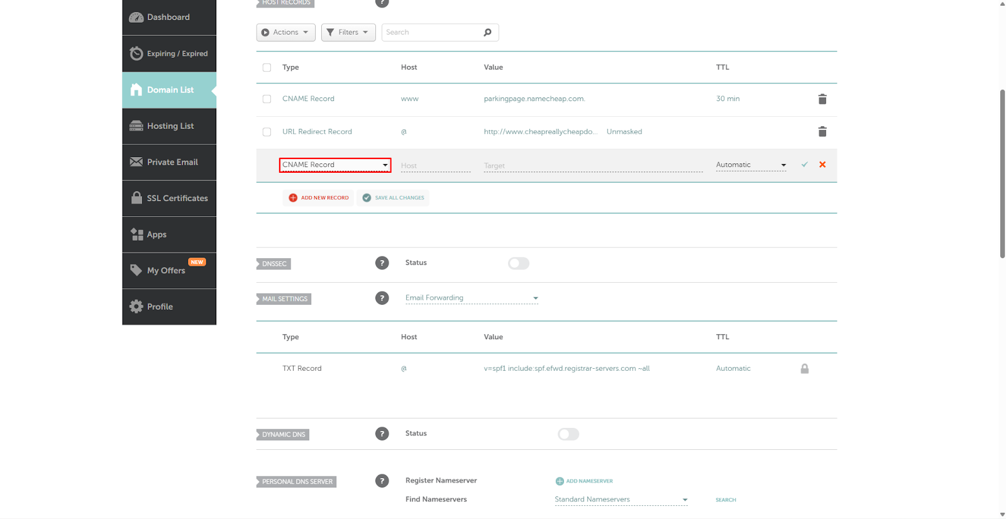Viewport: 1006px width, 519px height.
Task: Click the search magnifier icon
Action: click(487, 33)
